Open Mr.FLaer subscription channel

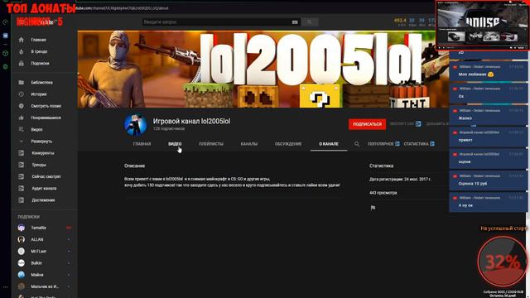[39, 252]
